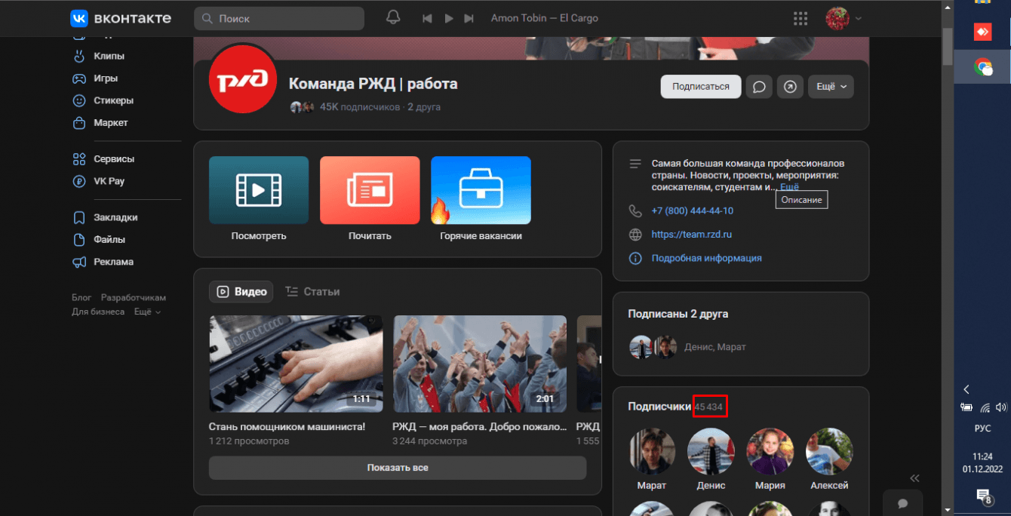Open the red app icon in taskbar
This screenshot has height=516, width=1011.
click(x=982, y=32)
